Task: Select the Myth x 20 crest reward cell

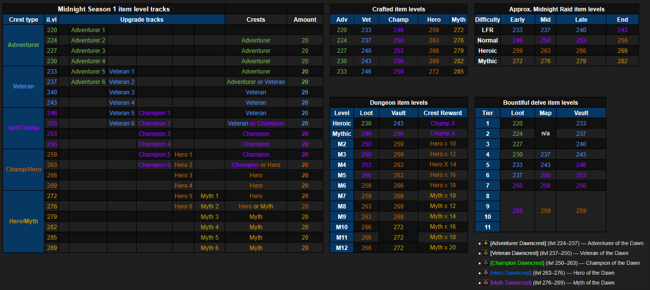Action: (x=443, y=248)
